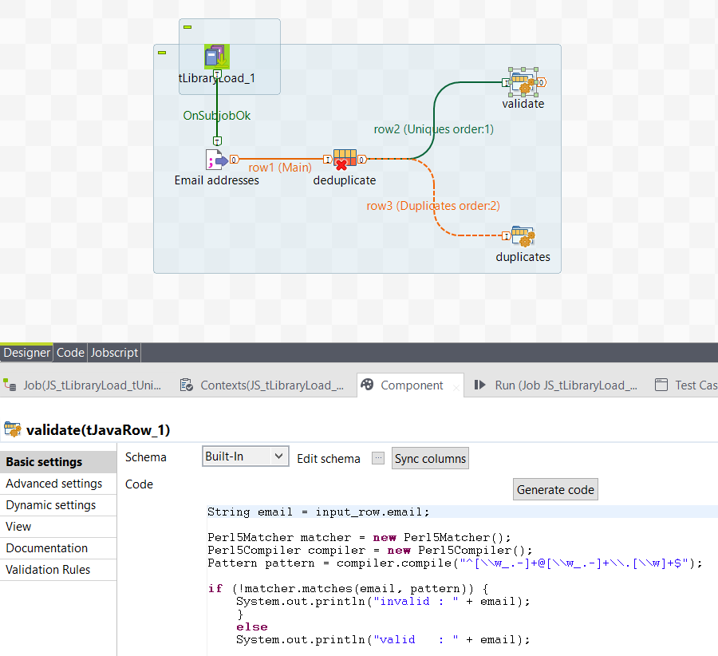Select the deduplicate component icon
The height and width of the screenshot is (656, 718).
point(345,160)
